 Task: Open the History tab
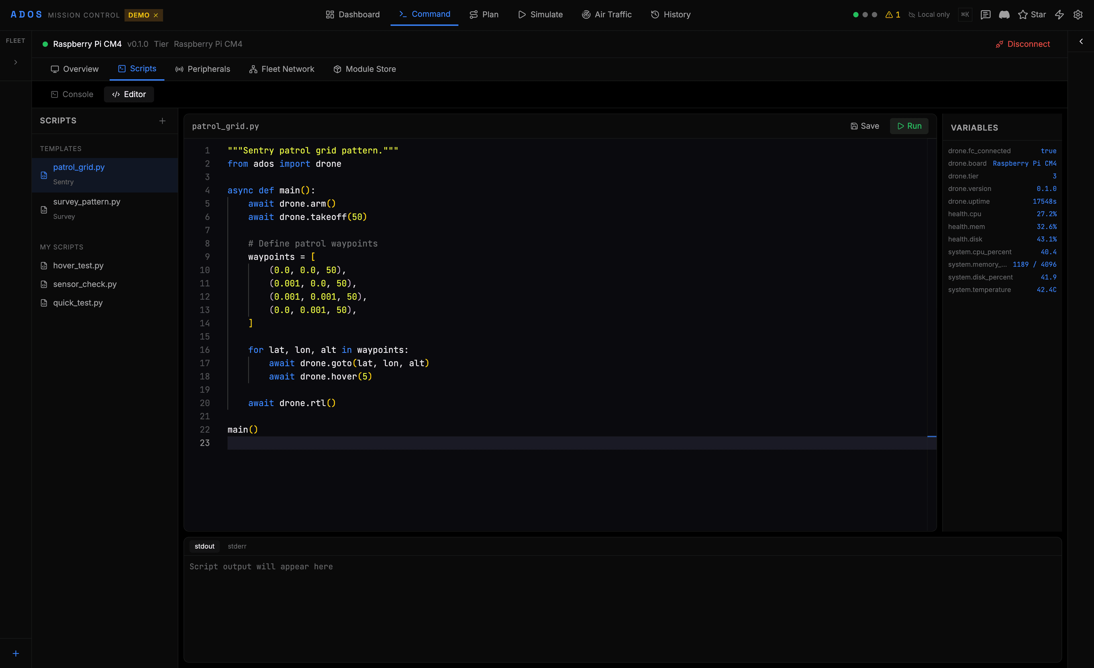[671, 15]
